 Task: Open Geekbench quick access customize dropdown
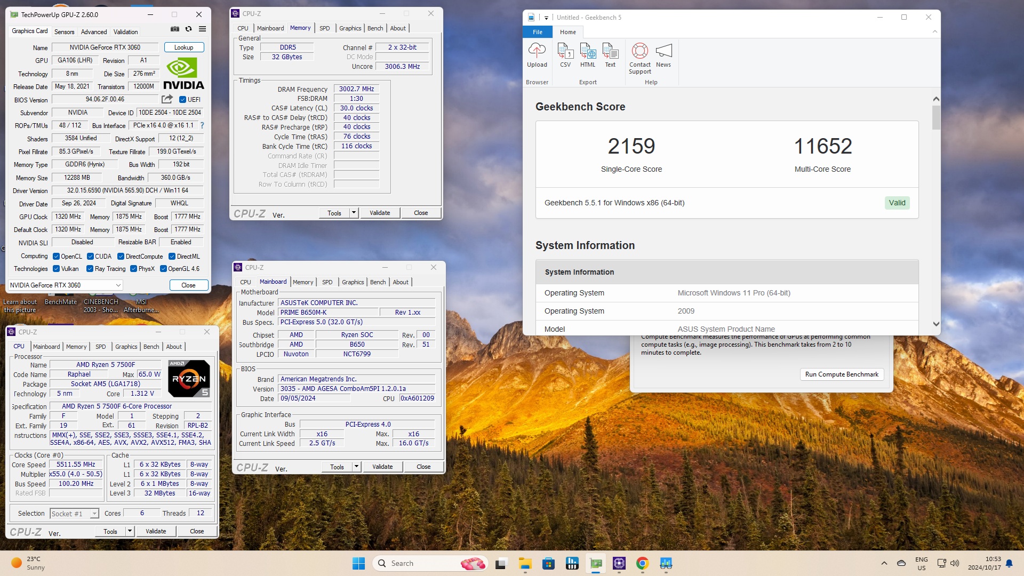click(x=546, y=18)
